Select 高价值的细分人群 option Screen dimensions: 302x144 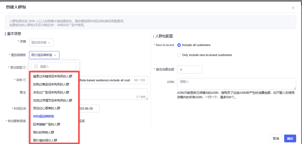click(x=45, y=140)
